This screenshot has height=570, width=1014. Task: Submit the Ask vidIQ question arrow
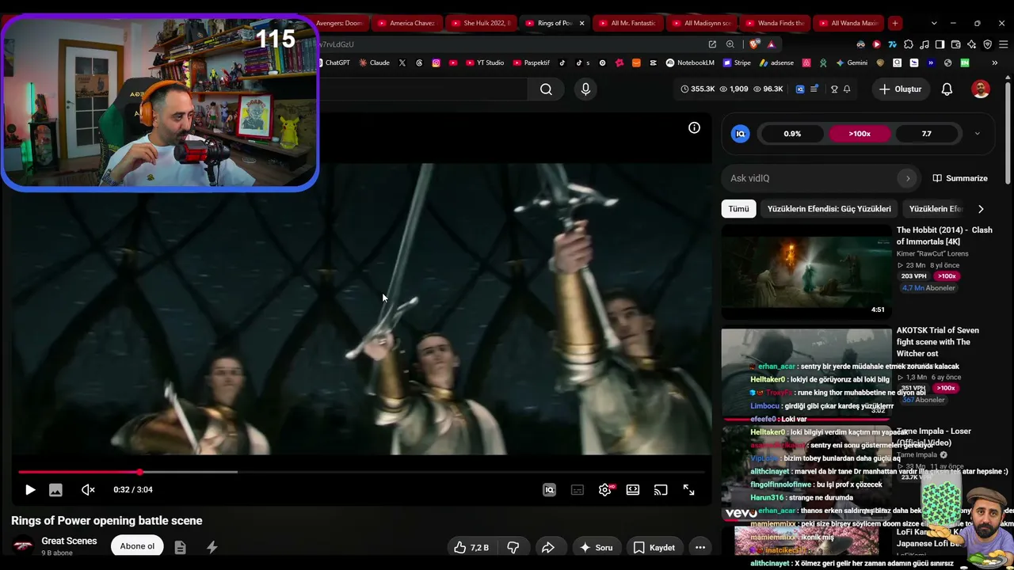coord(908,178)
